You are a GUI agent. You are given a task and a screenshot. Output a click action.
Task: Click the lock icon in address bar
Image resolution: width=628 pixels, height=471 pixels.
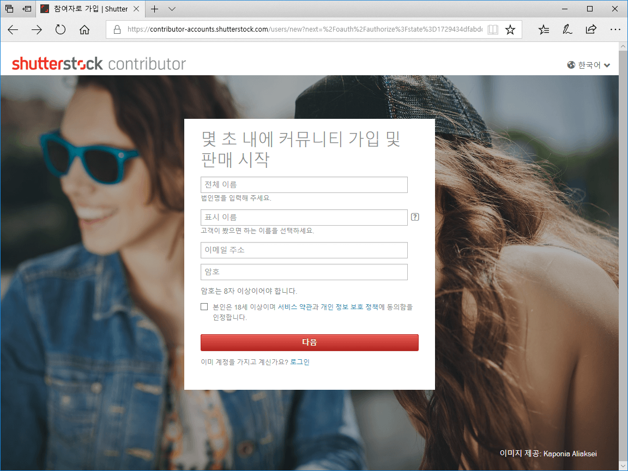tap(117, 29)
